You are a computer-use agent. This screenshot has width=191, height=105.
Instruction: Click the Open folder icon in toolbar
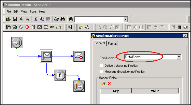8,19
